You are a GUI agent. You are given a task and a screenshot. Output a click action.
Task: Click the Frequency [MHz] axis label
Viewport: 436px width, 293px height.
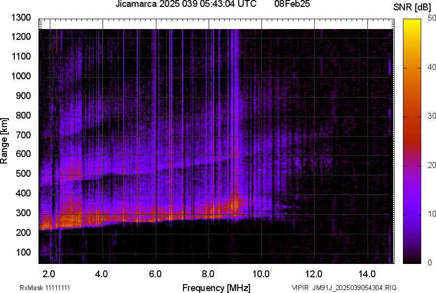216,288
